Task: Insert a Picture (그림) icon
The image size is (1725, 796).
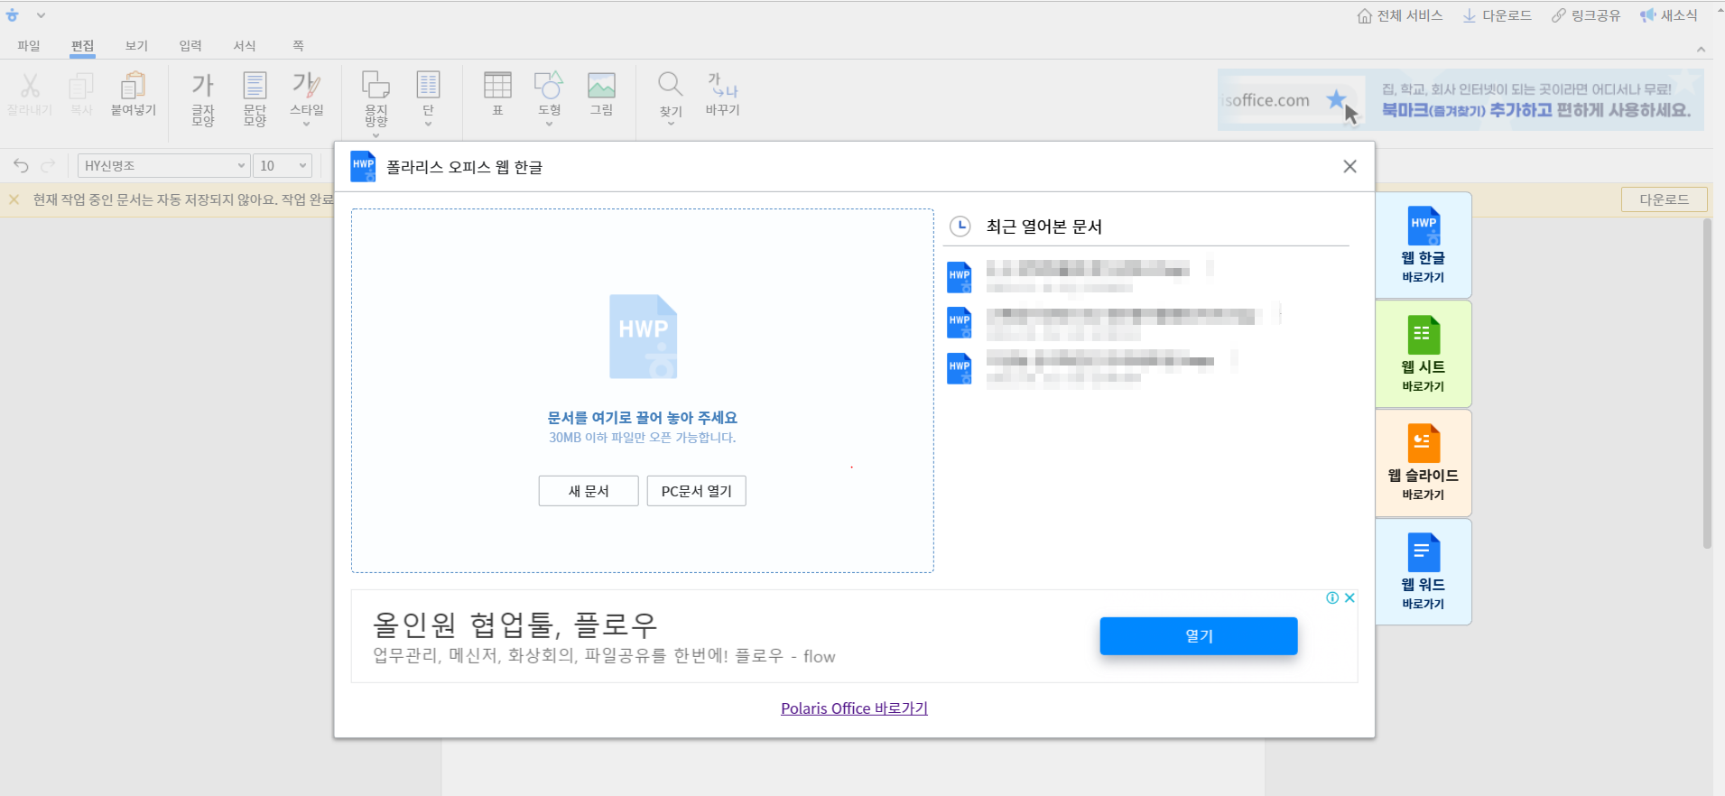Action: click(x=601, y=86)
